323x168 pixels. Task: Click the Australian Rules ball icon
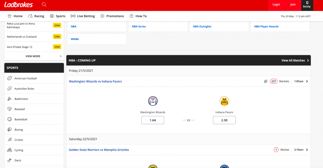[9, 89]
